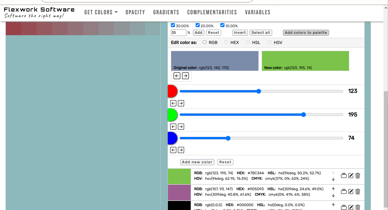Click the hsl(309deg, 24.6%, 49.0%) text

pyautogui.click(x=301, y=189)
